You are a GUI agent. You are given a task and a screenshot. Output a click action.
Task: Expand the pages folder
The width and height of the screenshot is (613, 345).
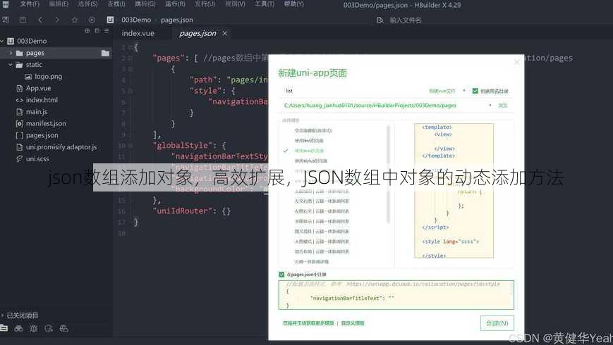[x=11, y=53]
